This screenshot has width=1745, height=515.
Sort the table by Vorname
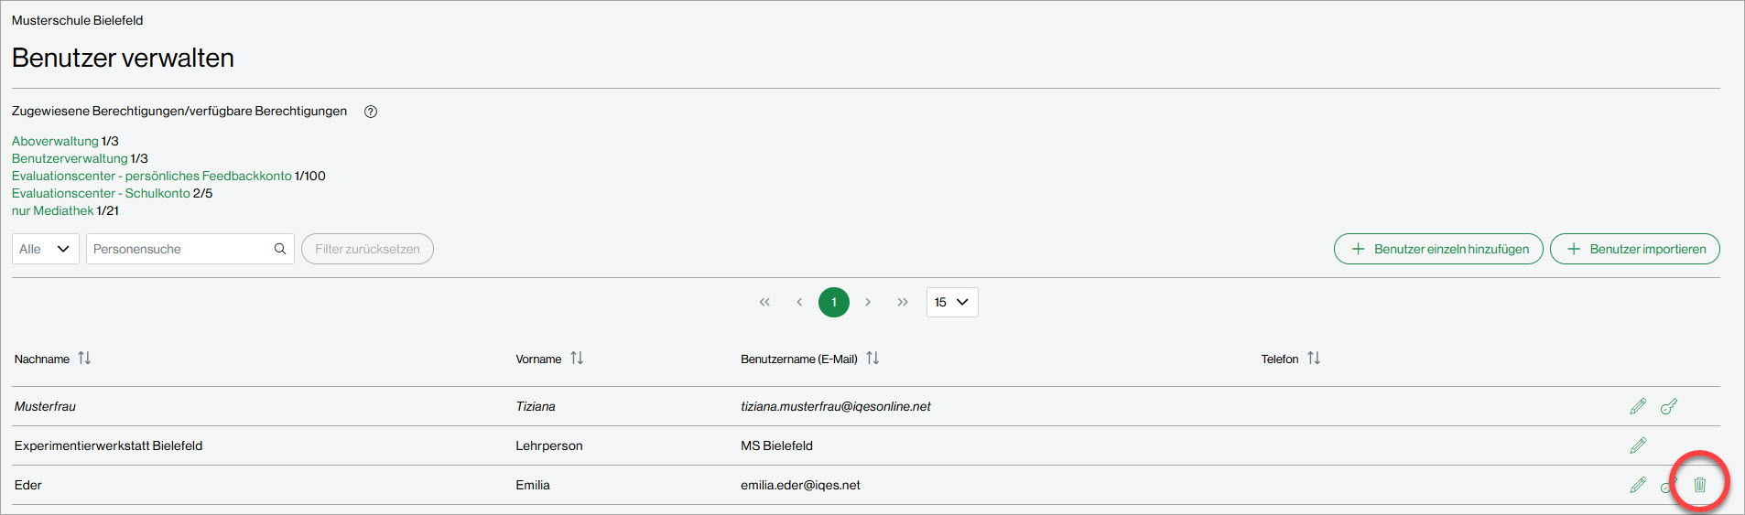[577, 359]
